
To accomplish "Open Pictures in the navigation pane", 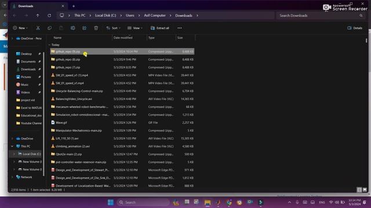I will (x=26, y=77).
